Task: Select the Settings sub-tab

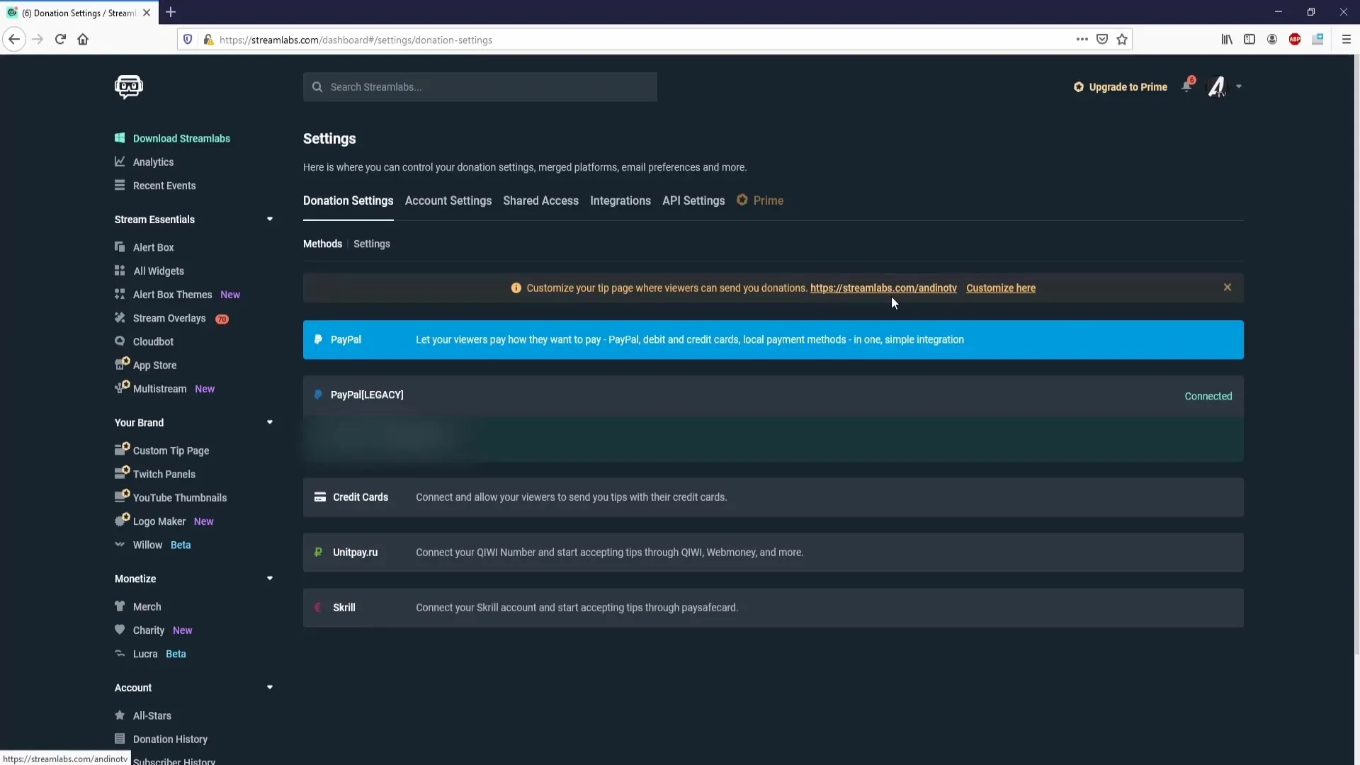Action: (372, 244)
